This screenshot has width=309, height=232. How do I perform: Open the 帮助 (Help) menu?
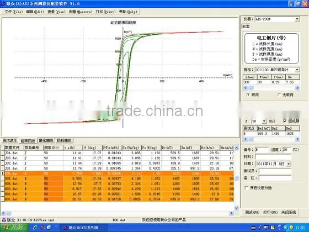[128, 12]
